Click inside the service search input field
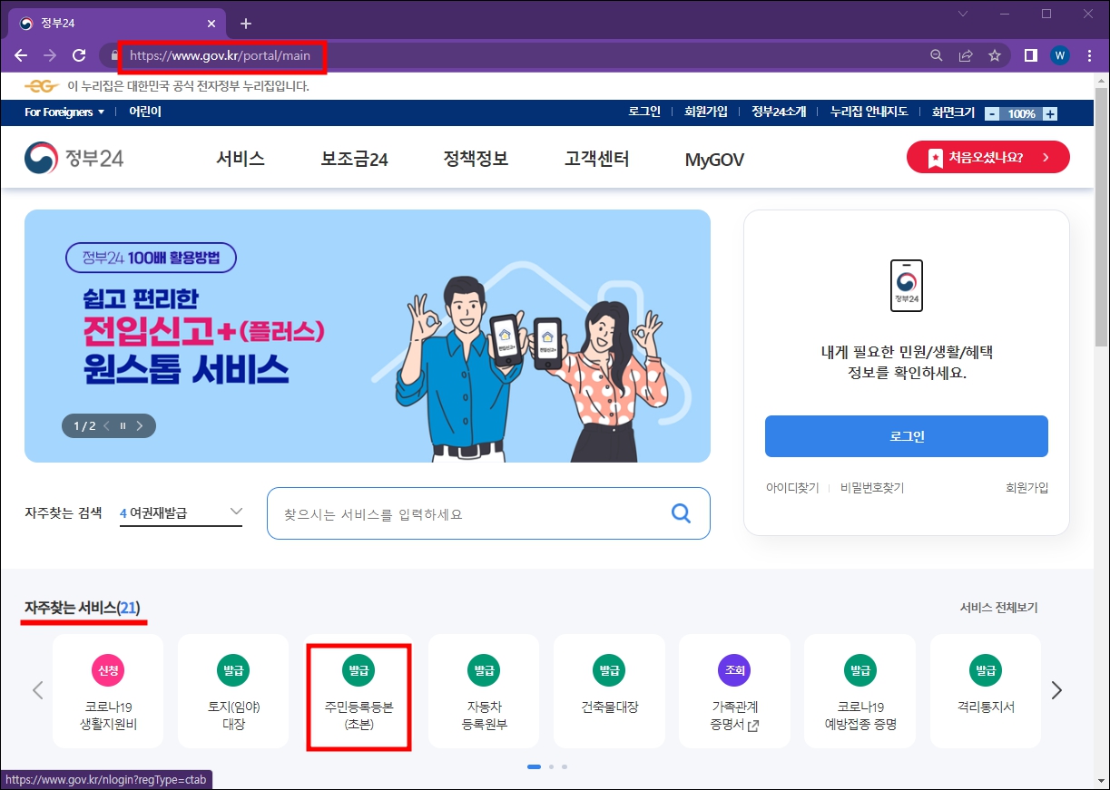The height and width of the screenshot is (790, 1110). click(x=454, y=513)
